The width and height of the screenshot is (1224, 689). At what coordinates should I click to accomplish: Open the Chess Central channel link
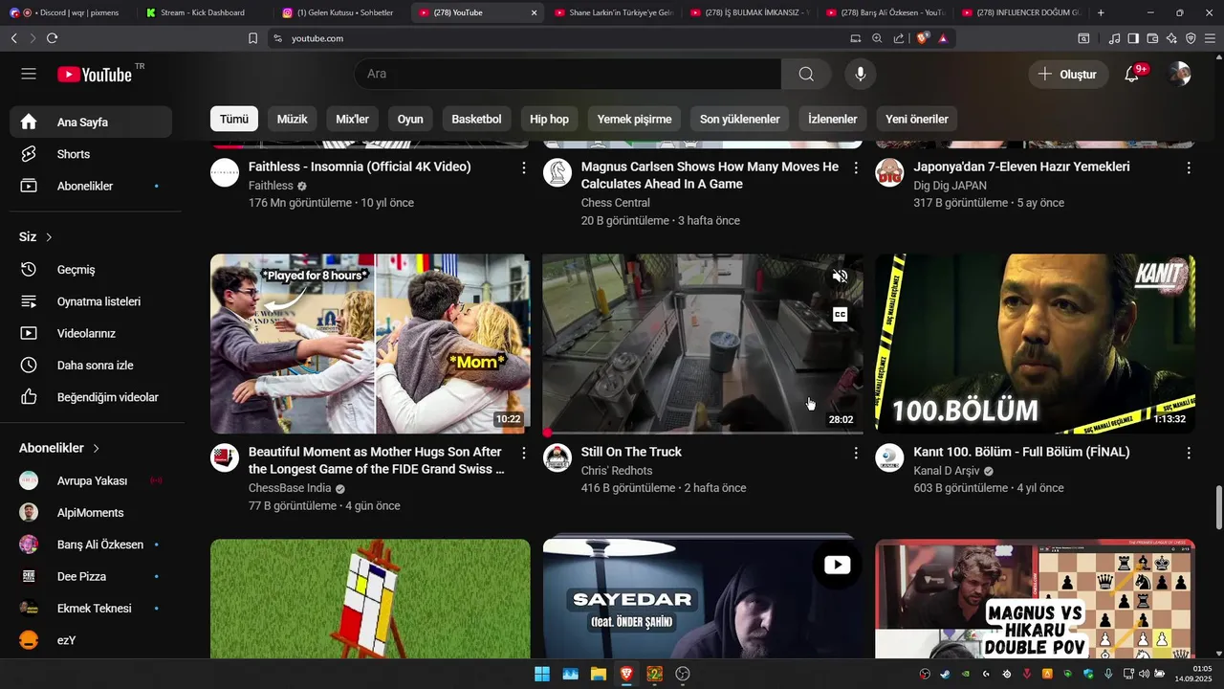tap(615, 203)
